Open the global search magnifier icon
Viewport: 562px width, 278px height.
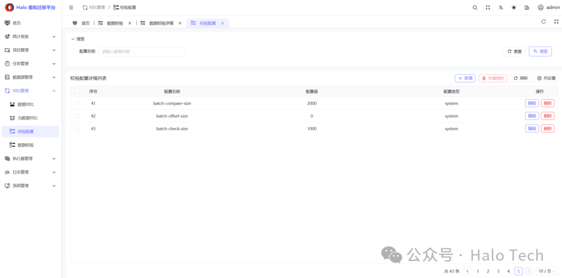pyautogui.click(x=475, y=7)
